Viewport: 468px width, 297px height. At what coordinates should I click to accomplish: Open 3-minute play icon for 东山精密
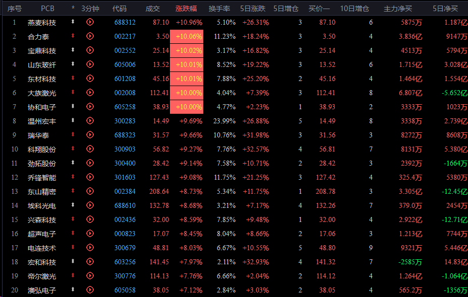pos(90,191)
